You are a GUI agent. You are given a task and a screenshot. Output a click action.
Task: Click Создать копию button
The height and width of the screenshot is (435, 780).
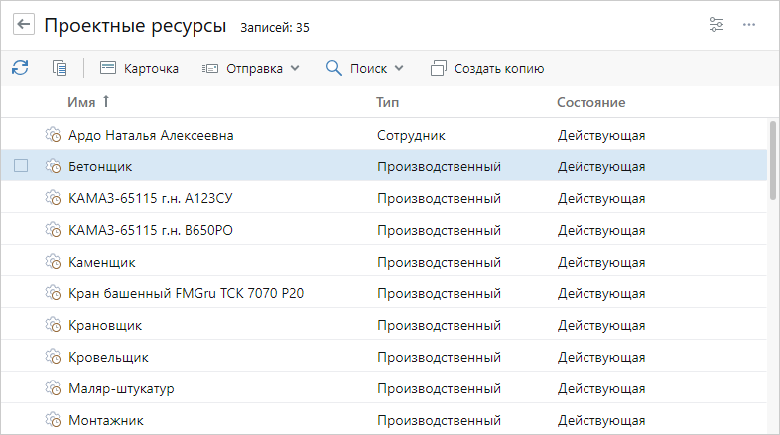pyautogui.click(x=487, y=68)
